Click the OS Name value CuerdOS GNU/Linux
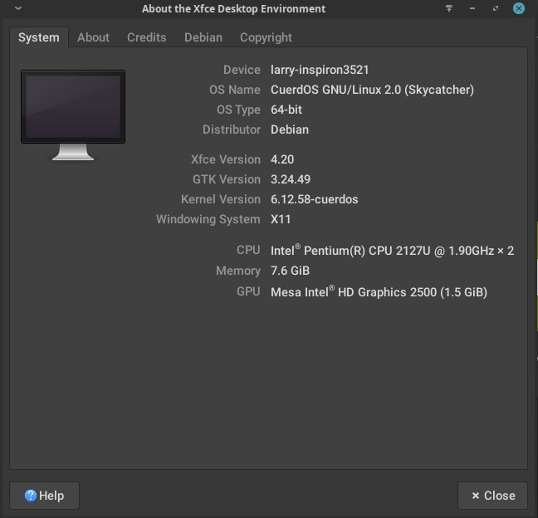The width and height of the screenshot is (538, 518). (x=372, y=90)
